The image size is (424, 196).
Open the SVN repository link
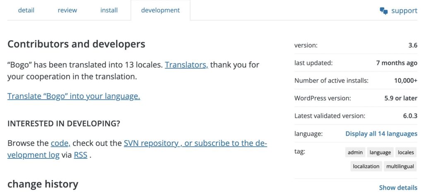pos(151,143)
